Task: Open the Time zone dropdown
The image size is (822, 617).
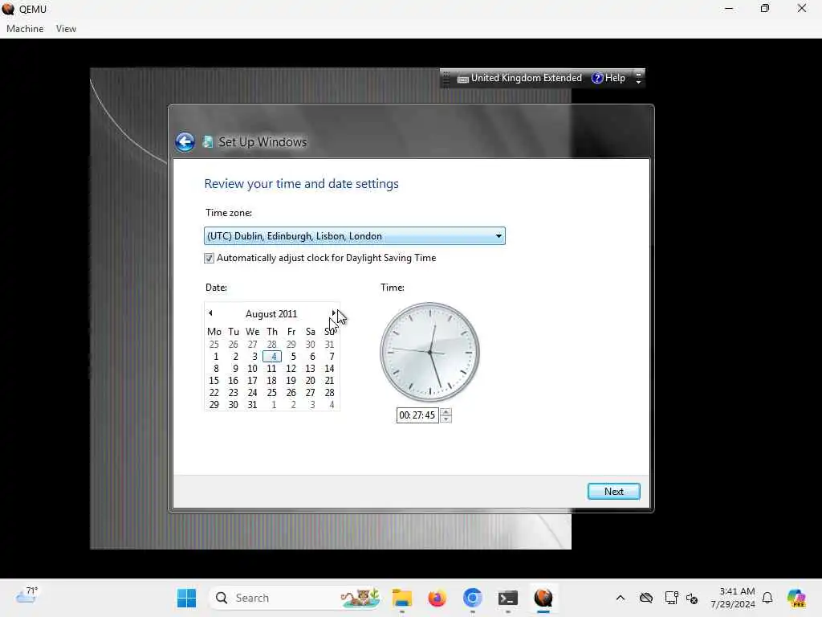Action: [354, 236]
